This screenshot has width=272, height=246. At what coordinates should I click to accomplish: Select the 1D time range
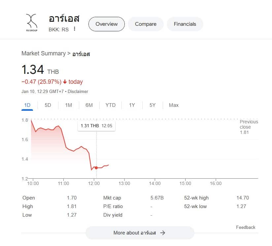(x=27, y=105)
